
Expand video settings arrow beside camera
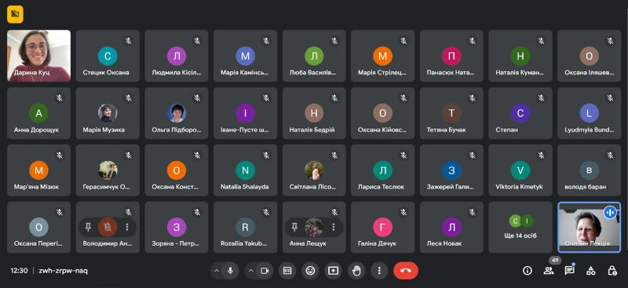pos(250,271)
